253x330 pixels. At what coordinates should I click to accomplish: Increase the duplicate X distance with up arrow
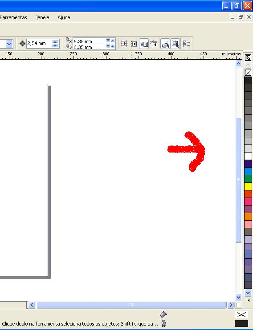[113, 41]
